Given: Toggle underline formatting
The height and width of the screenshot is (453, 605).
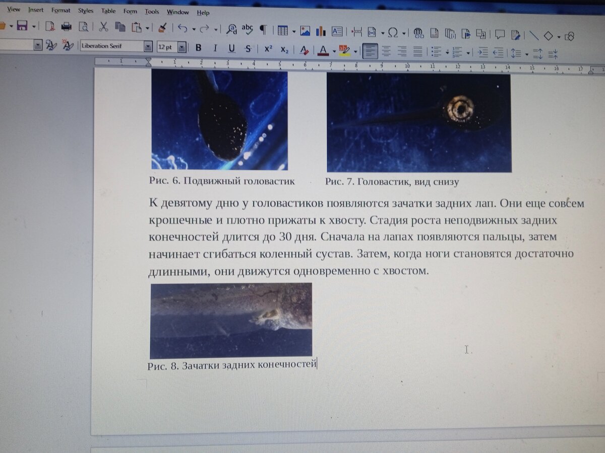Looking at the screenshot, I should 231,48.
